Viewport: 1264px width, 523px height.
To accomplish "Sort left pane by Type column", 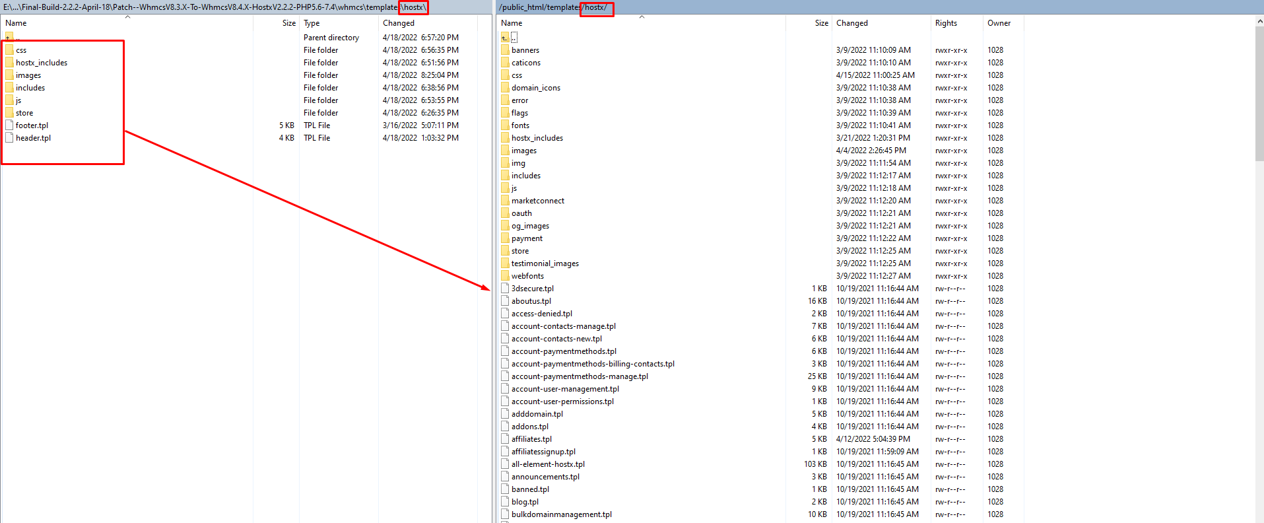I will coord(312,23).
